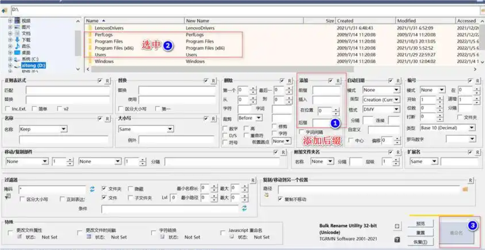Open the Base 10 (Decimal) dropdown

click(x=472, y=128)
